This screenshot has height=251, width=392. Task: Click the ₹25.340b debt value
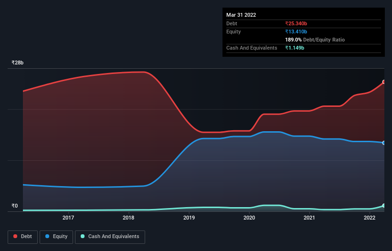[x=296, y=23]
